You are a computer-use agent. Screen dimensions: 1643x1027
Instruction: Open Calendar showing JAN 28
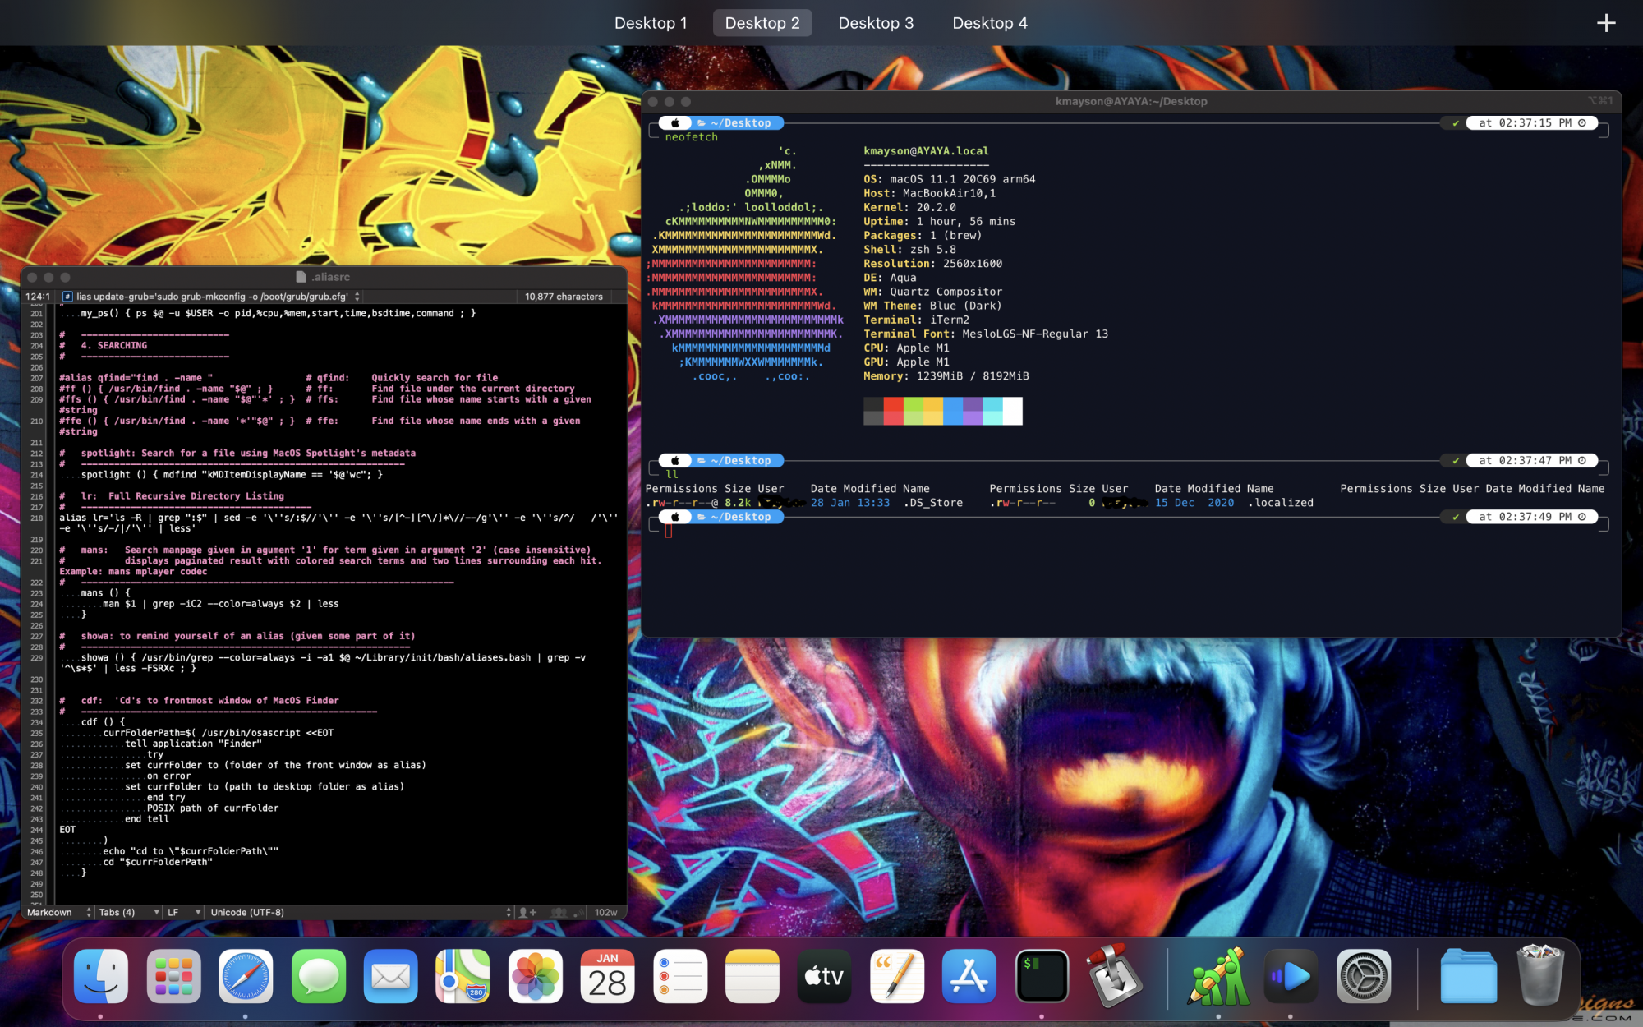(607, 976)
